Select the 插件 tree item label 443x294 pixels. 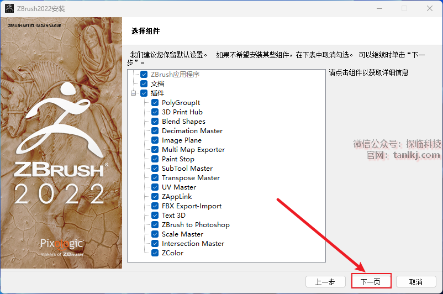[x=157, y=93]
